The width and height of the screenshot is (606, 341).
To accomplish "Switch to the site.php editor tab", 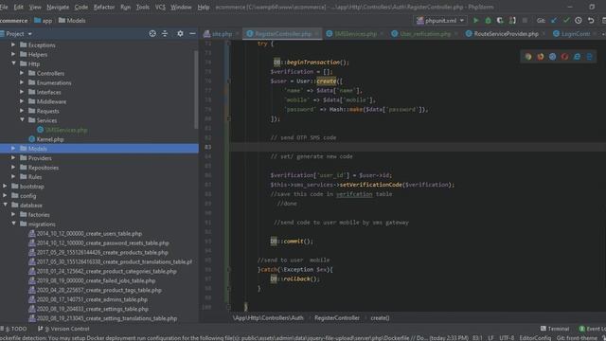I will coord(222,34).
